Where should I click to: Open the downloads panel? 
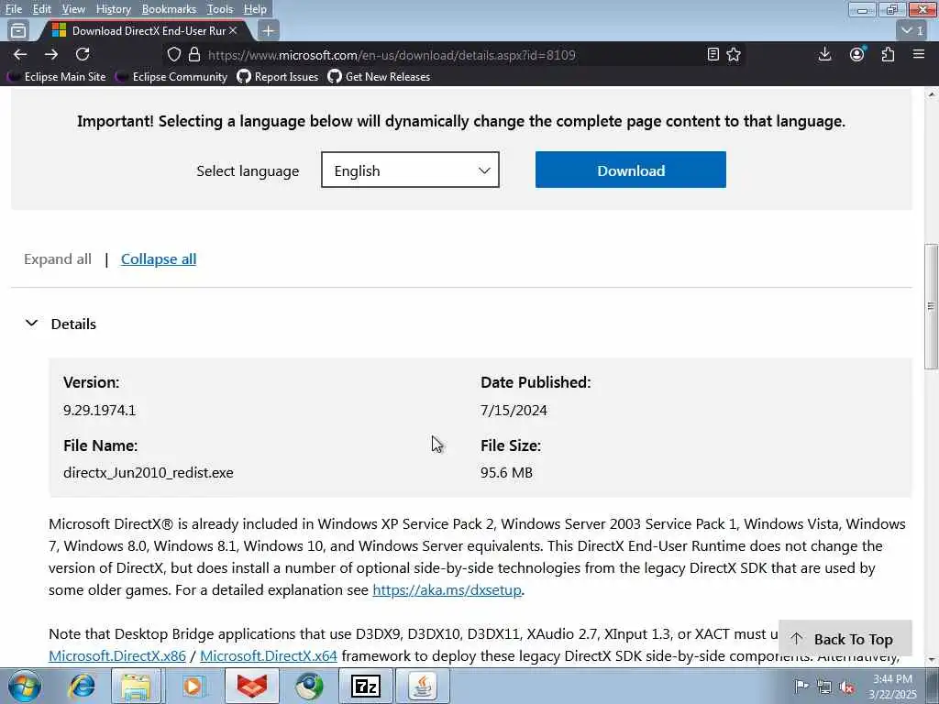coord(824,54)
